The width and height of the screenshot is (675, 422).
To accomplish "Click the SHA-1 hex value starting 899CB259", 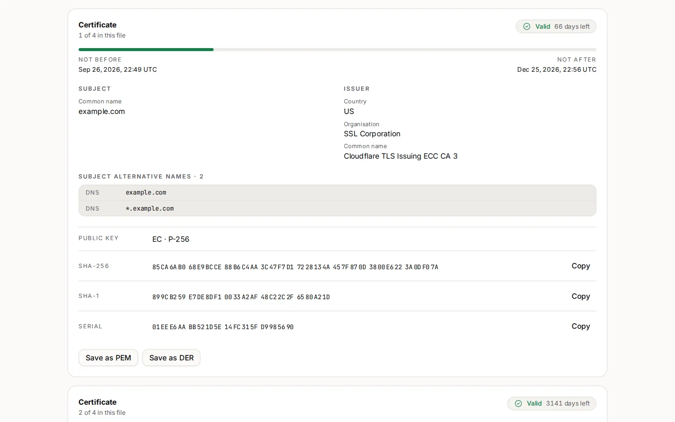I will (241, 297).
